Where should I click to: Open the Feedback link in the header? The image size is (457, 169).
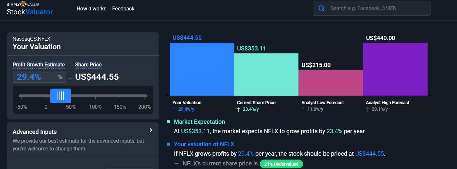[x=123, y=9]
